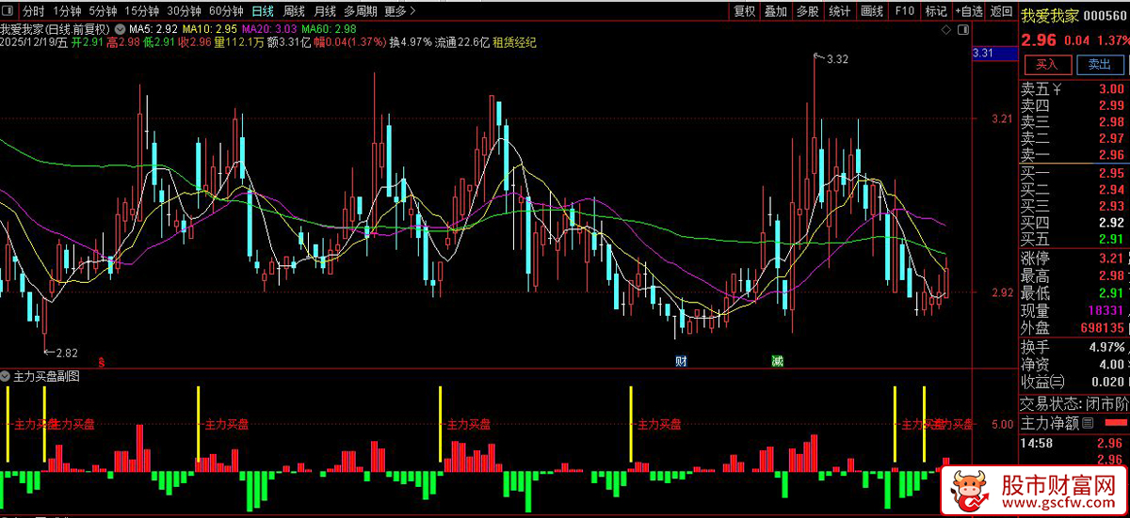Switch to the 月线 monthly chart tab
The image size is (1130, 518).
click(x=325, y=11)
